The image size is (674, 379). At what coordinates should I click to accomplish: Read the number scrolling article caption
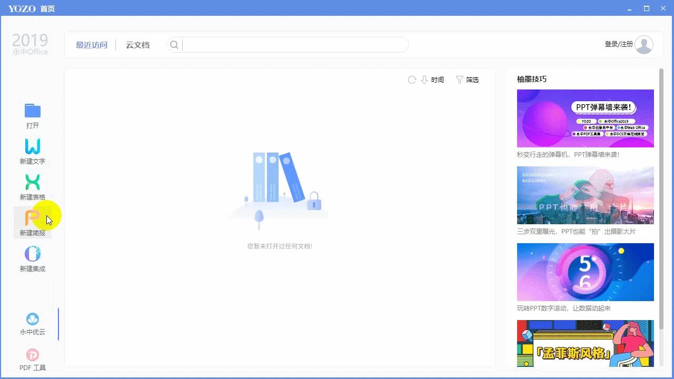[564, 308]
